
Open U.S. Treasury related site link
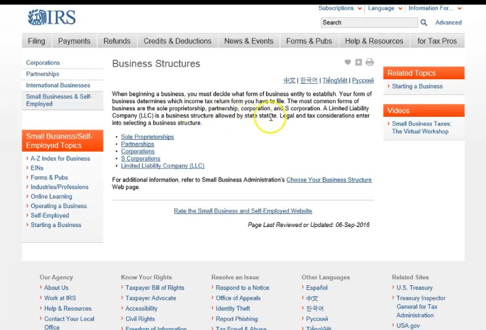click(414, 288)
